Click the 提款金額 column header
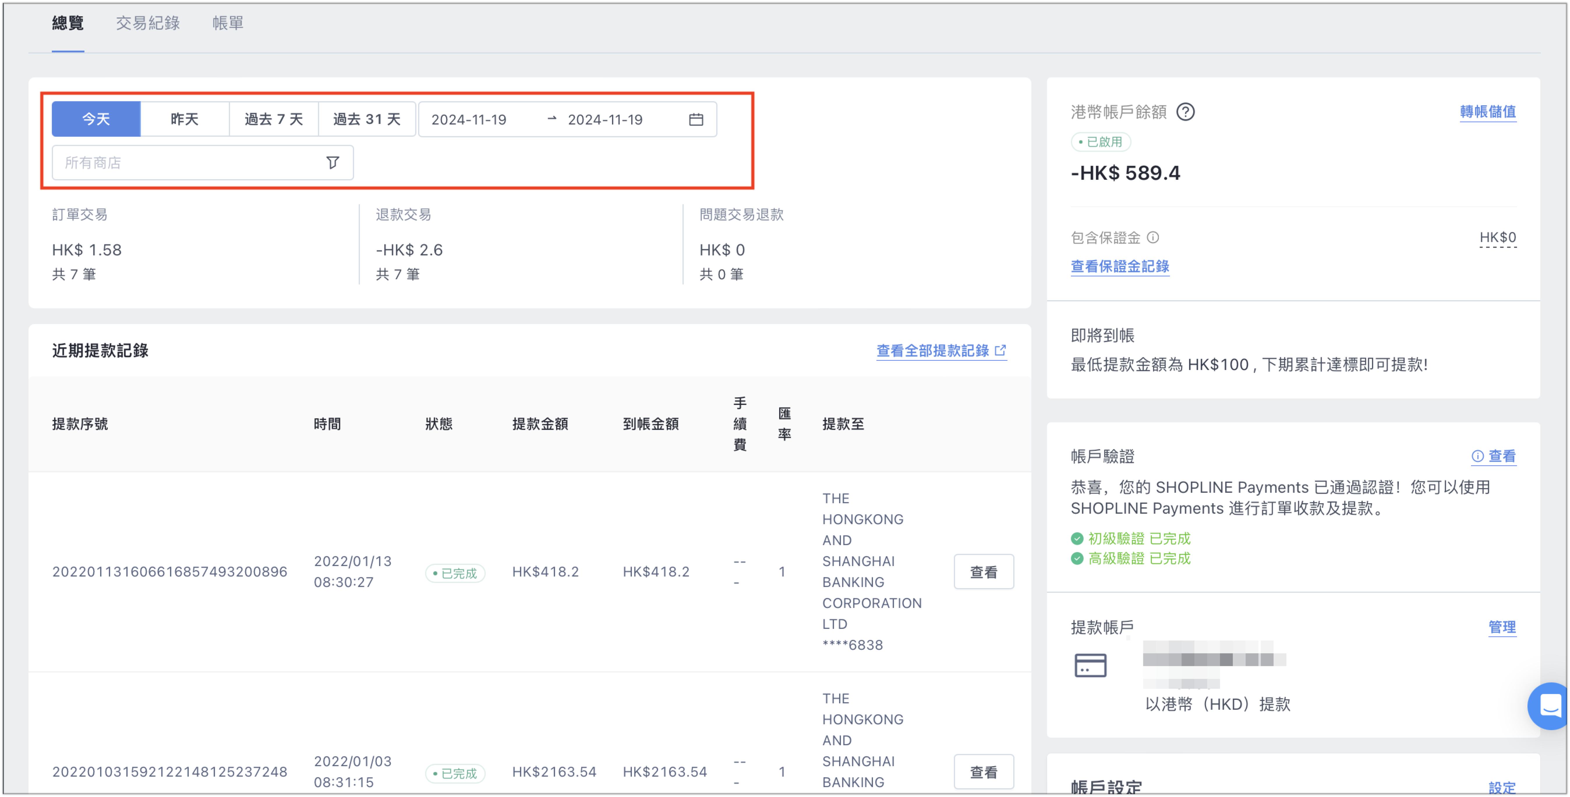Viewport: 1570px width, 797px height. [x=540, y=424]
